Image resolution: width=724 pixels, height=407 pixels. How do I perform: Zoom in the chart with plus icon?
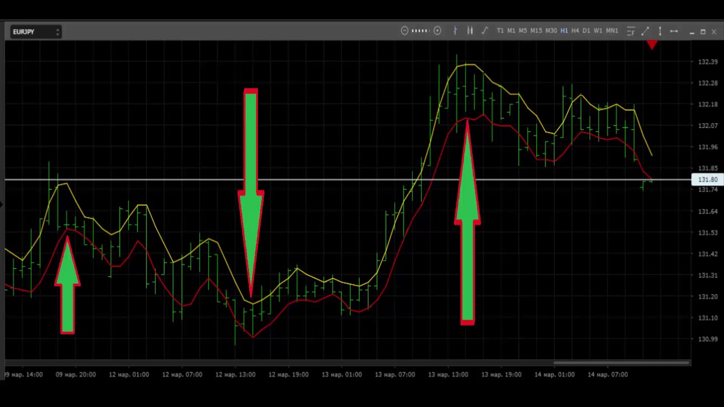tap(437, 31)
